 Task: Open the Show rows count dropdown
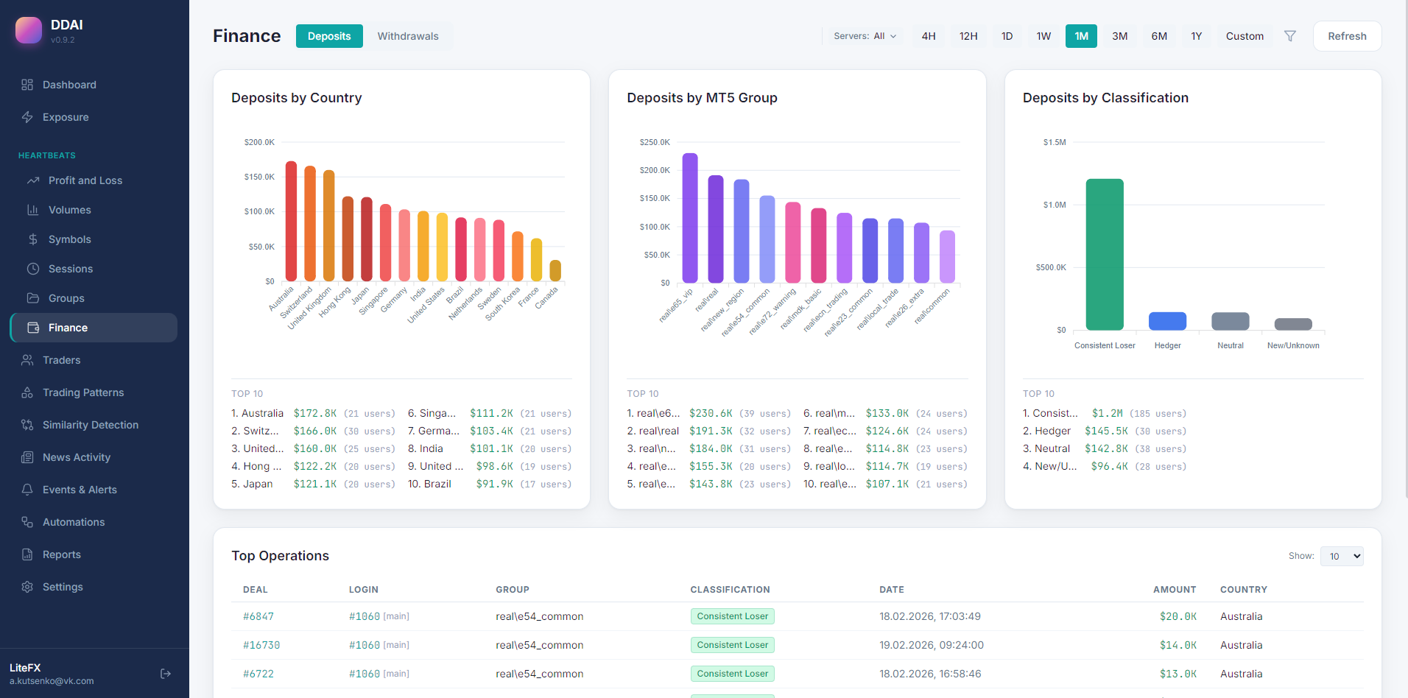pyautogui.click(x=1342, y=557)
